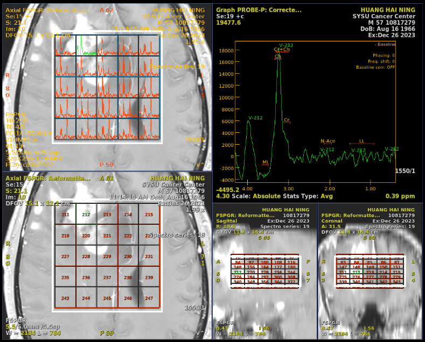Select voxel 245 in the numbered axial grid

tap(107, 298)
